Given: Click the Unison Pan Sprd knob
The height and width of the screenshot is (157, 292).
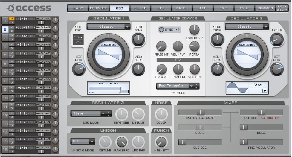Looking at the screenshot, I should tap(122, 142).
